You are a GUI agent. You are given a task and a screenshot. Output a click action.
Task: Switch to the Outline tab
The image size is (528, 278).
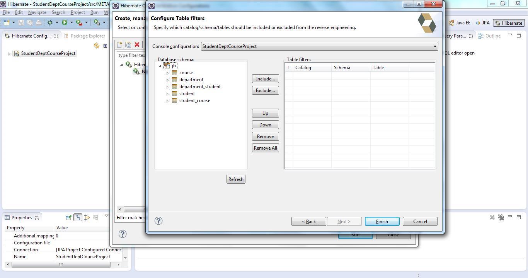489,36
